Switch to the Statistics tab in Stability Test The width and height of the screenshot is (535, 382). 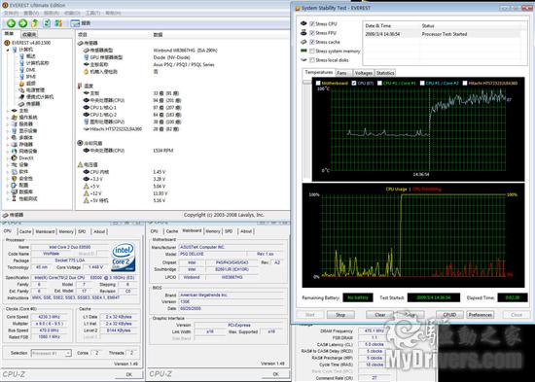[x=385, y=73]
